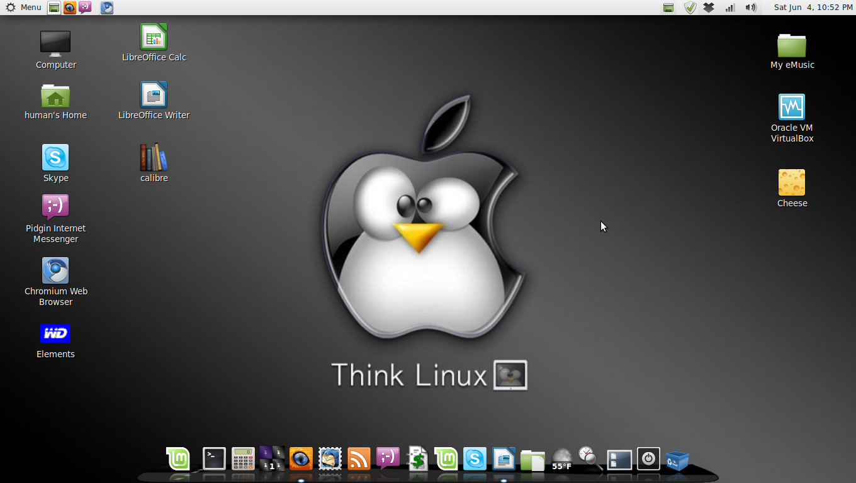The height and width of the screenshot is (483, 856).
Task: Click the power button in the dock
Action: point(648,459)
